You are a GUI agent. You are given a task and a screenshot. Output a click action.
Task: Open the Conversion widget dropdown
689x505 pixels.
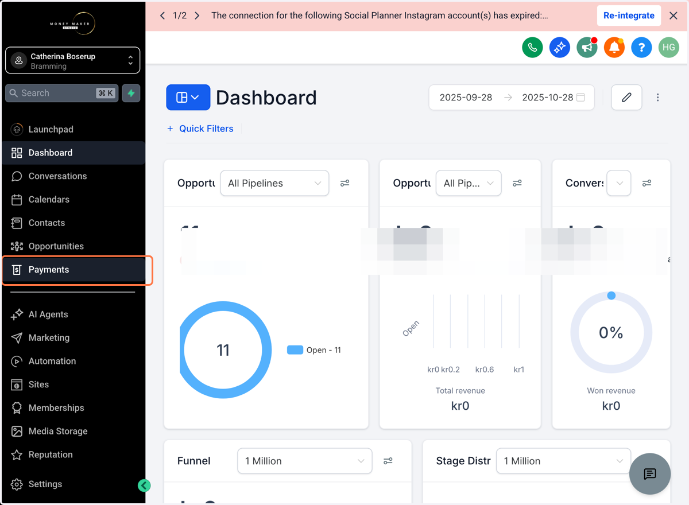[619, 183]
